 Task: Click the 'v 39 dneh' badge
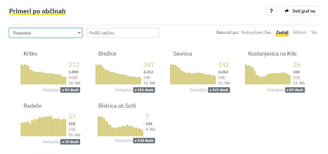[x=70, y=142]
